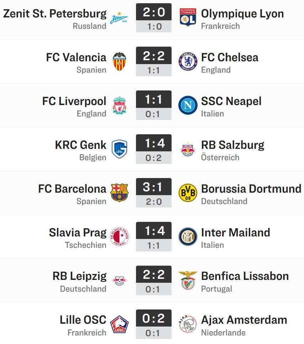Viewport: 304px width, 344px height.
Task: Open the Inter Mailand circular logo
Action: click(188, 236)
